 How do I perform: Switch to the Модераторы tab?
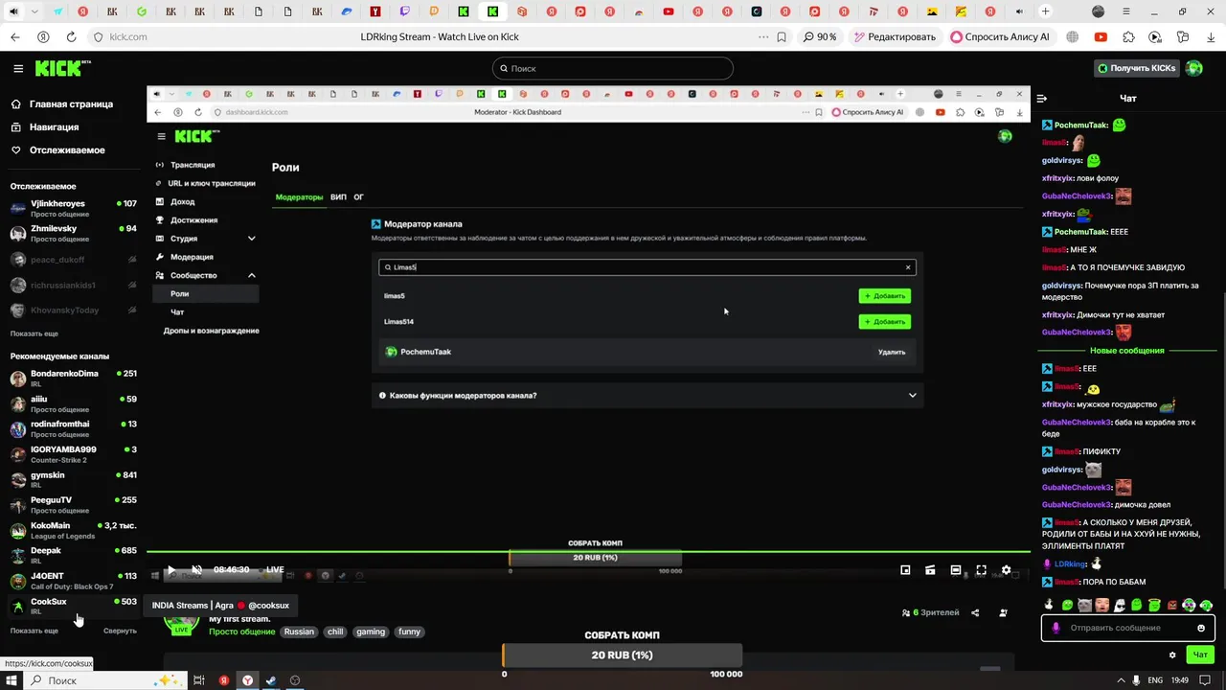[300, 196]
